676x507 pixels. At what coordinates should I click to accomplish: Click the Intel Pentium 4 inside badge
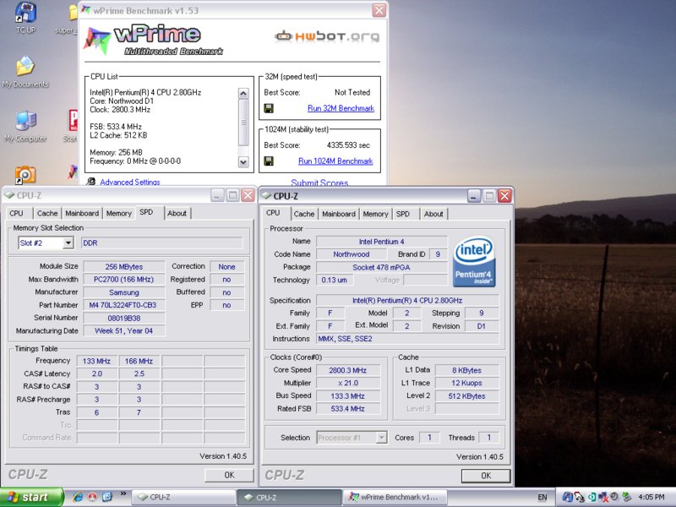point(474,262)
